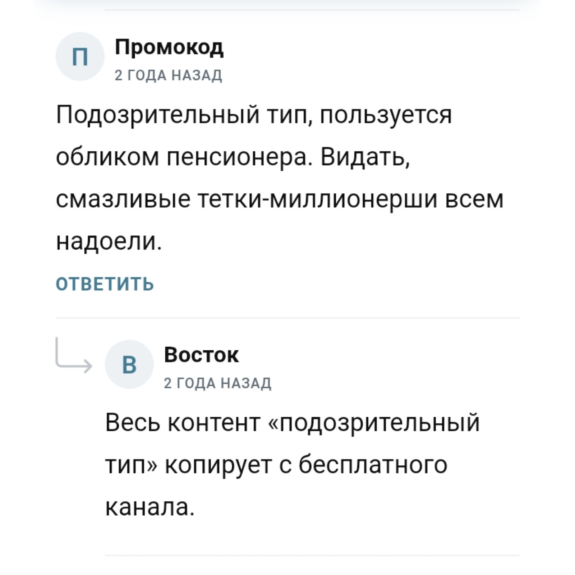
Task: Click the round "П" avatar
Action: coord(80,56)
